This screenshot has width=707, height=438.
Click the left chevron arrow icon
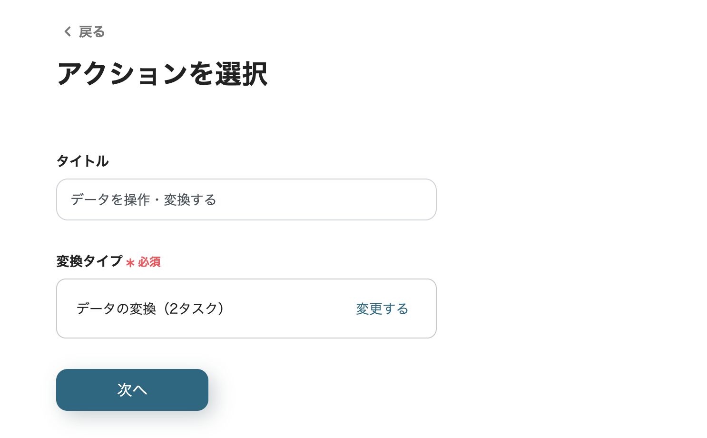(x=68, y=31)
